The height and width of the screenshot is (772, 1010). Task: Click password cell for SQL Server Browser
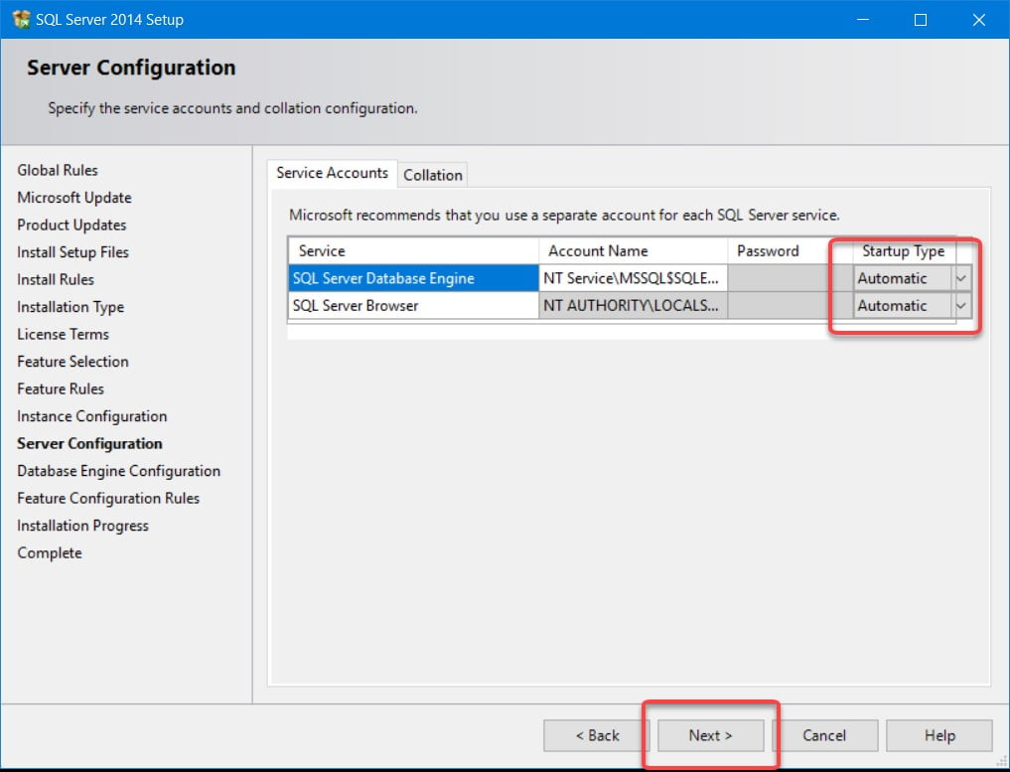click(791, 305)
